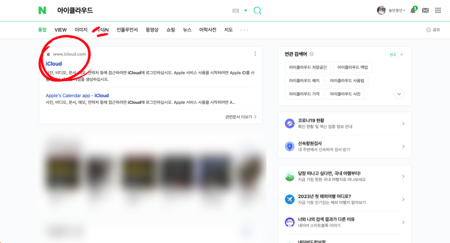Click the chevron on 코로나19 현황 row
This screenshot has width=450, height=243.
[403, 124]
